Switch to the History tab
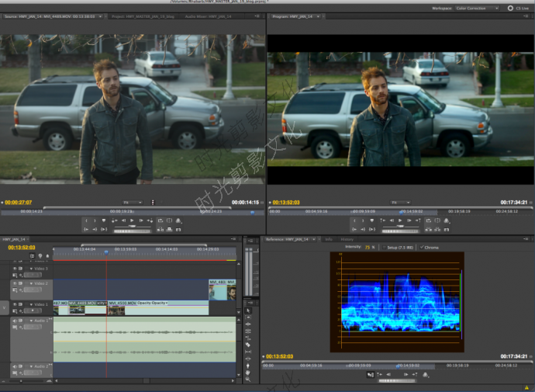The image size is (535, 392). coord(347,239)
